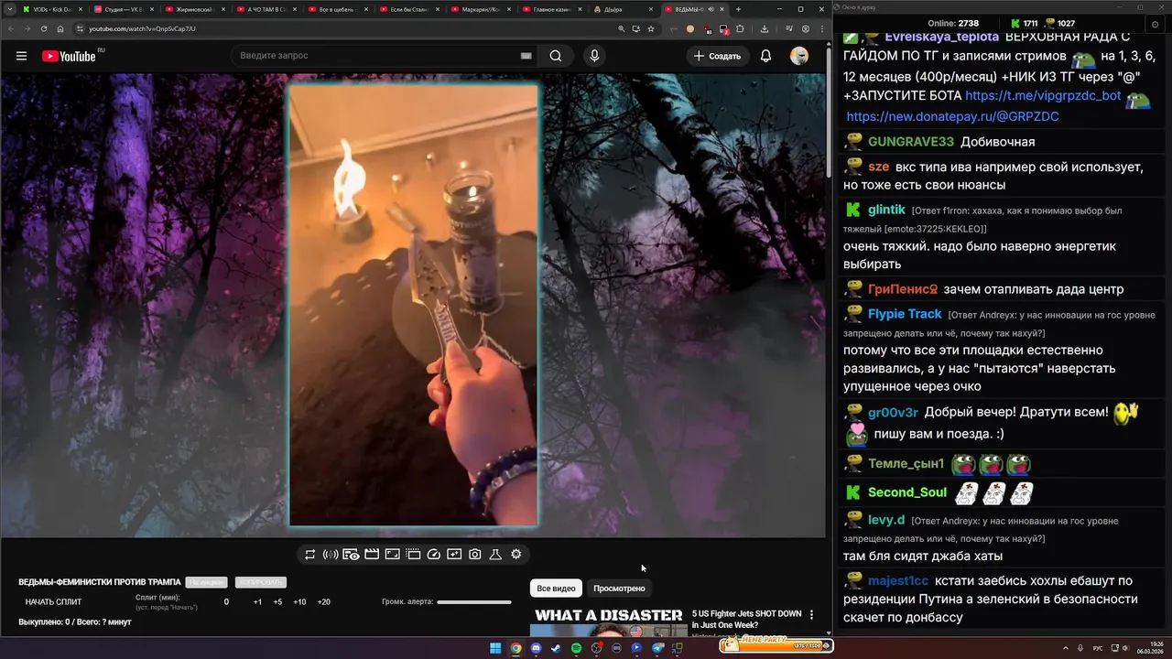Click the КОПИРОВАТЬ button
Viewport: 1172px width, 659px height.
point(261,582)
